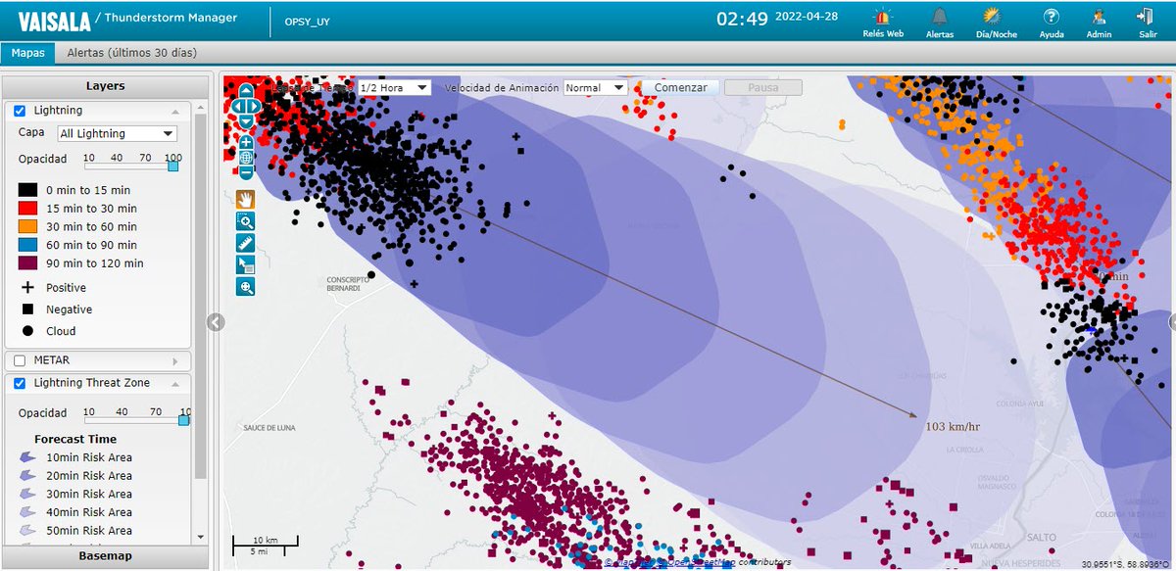Open the animation speed Normal dropdown
The image size is (1176, 571).
[595, 87]
